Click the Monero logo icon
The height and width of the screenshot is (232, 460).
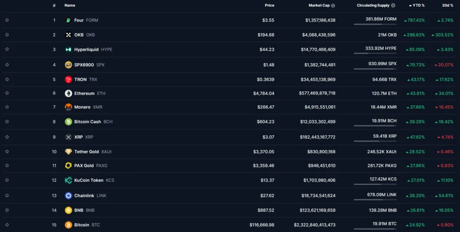pyautogui.click(x=68, y=107)
